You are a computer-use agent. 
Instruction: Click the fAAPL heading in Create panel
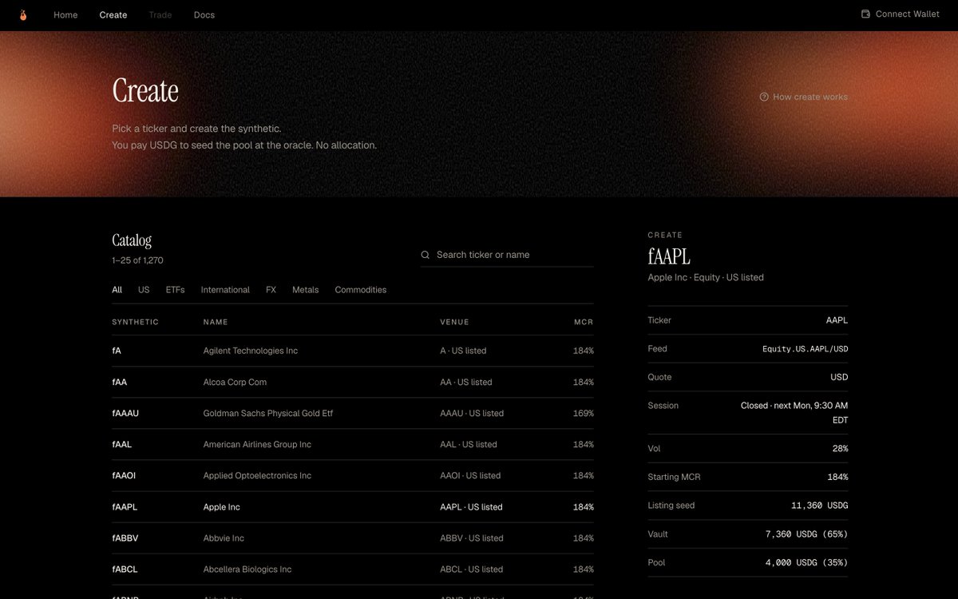tap(669, 256)
